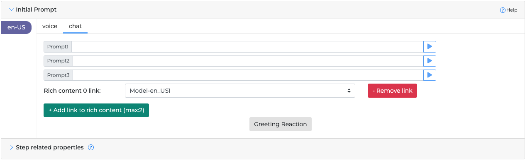Select the chat tab

[x=75, y=26]
